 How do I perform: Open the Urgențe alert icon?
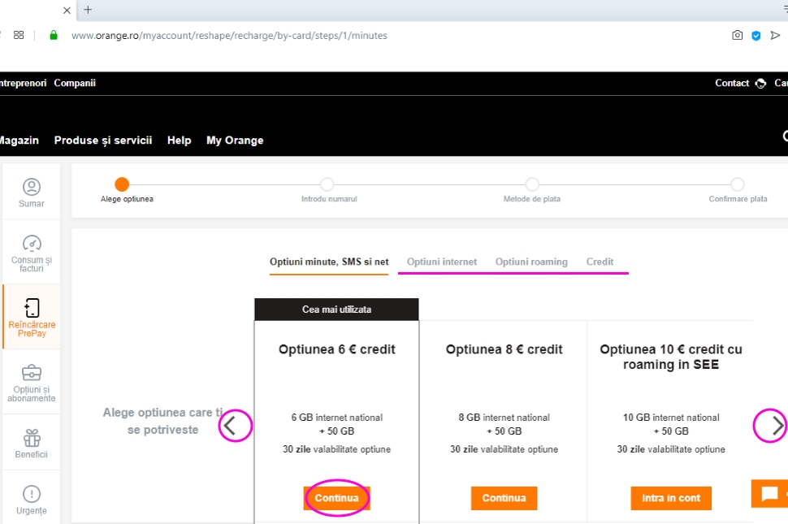click(x=32, y=494)
